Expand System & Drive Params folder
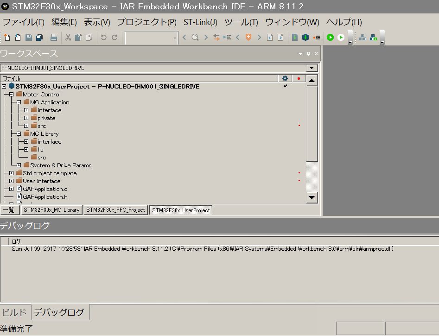This screenshot has width=439, height=336. pyautogui.click(x=19, y=165)
